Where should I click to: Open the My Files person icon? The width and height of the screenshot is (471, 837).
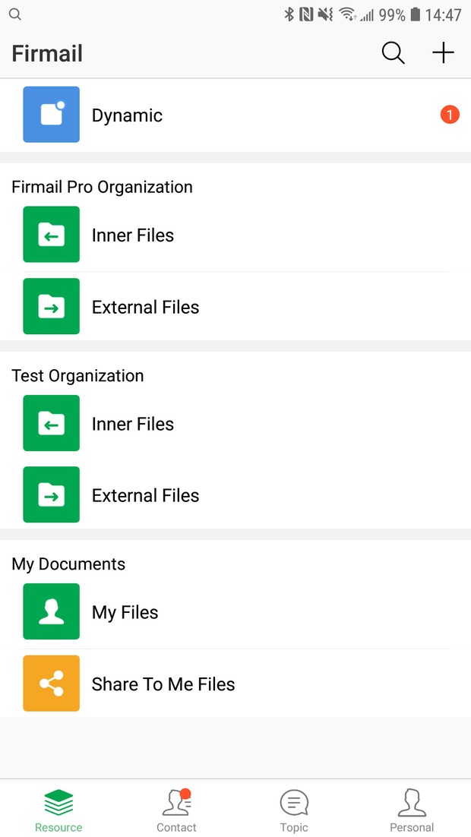click(x=51, y=611)
